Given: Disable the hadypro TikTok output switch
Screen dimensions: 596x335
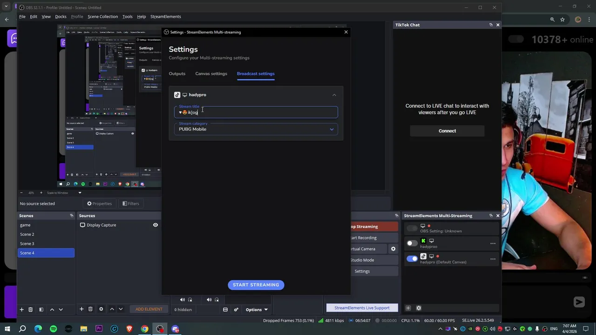Looking at the screenshot, I should click(412, 259).
